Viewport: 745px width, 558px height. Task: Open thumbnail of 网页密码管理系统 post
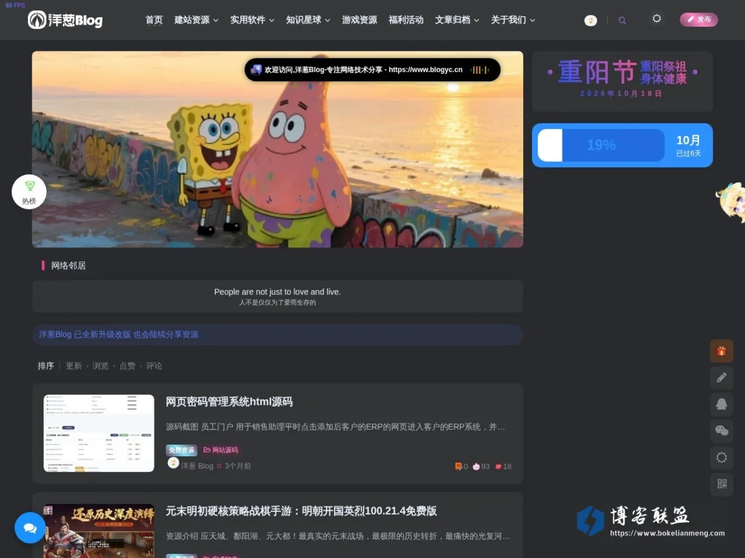(99, 433)
